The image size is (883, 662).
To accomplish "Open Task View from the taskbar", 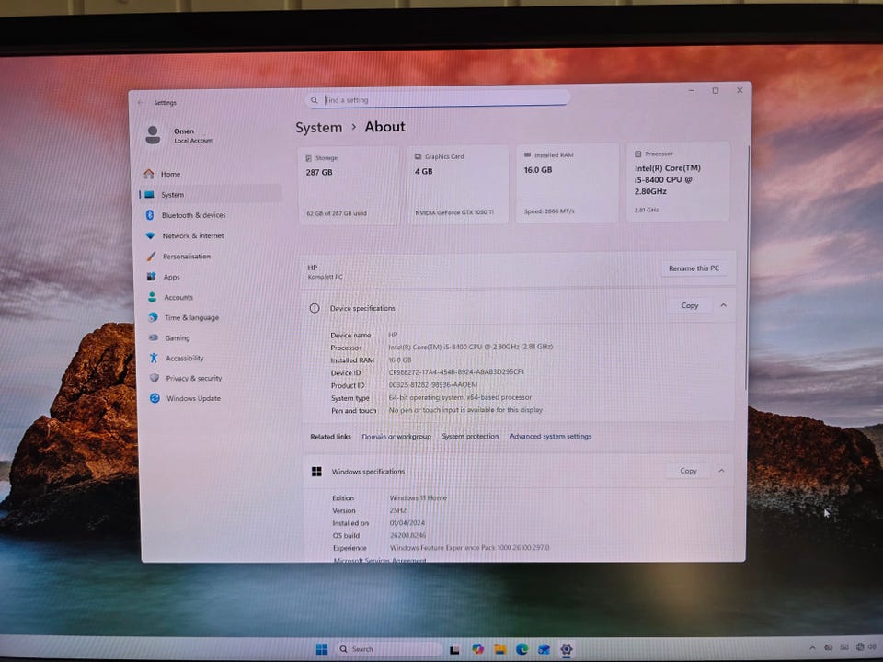I will click(x=454, y=650).
